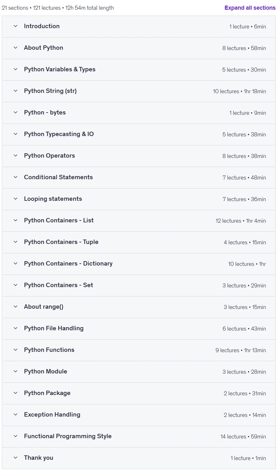Expand the Python Containers - Set chevron
This screenshot has height=471, width=278.
click(x=15, y=285)
